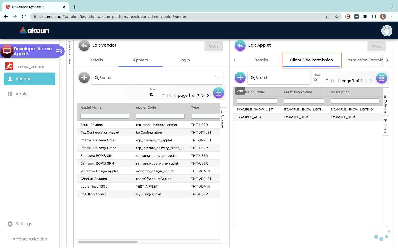The image size is (398, 248).
Task: Expand the Columns side panel of applet table
Action: point(222,120)
